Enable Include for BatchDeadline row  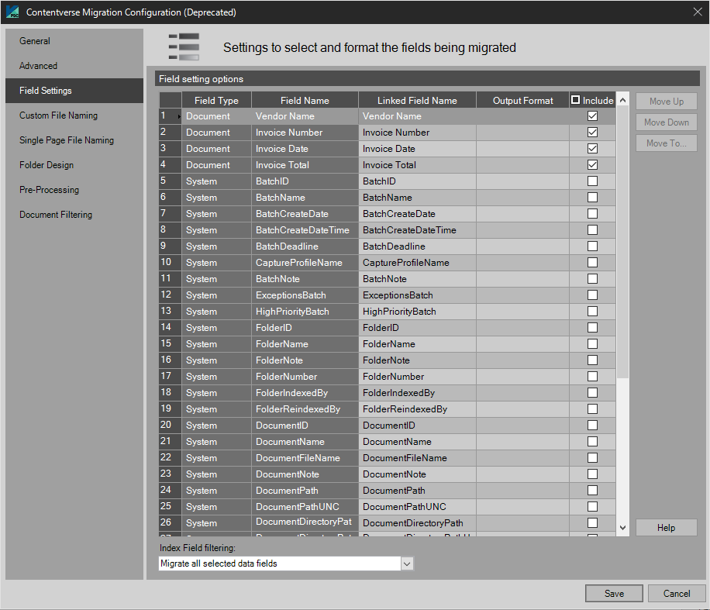click(x=592, y=246)
